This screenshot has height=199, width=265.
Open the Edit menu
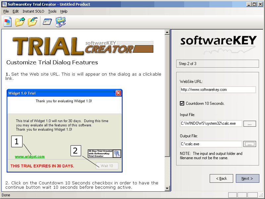(x=16, y=11)
